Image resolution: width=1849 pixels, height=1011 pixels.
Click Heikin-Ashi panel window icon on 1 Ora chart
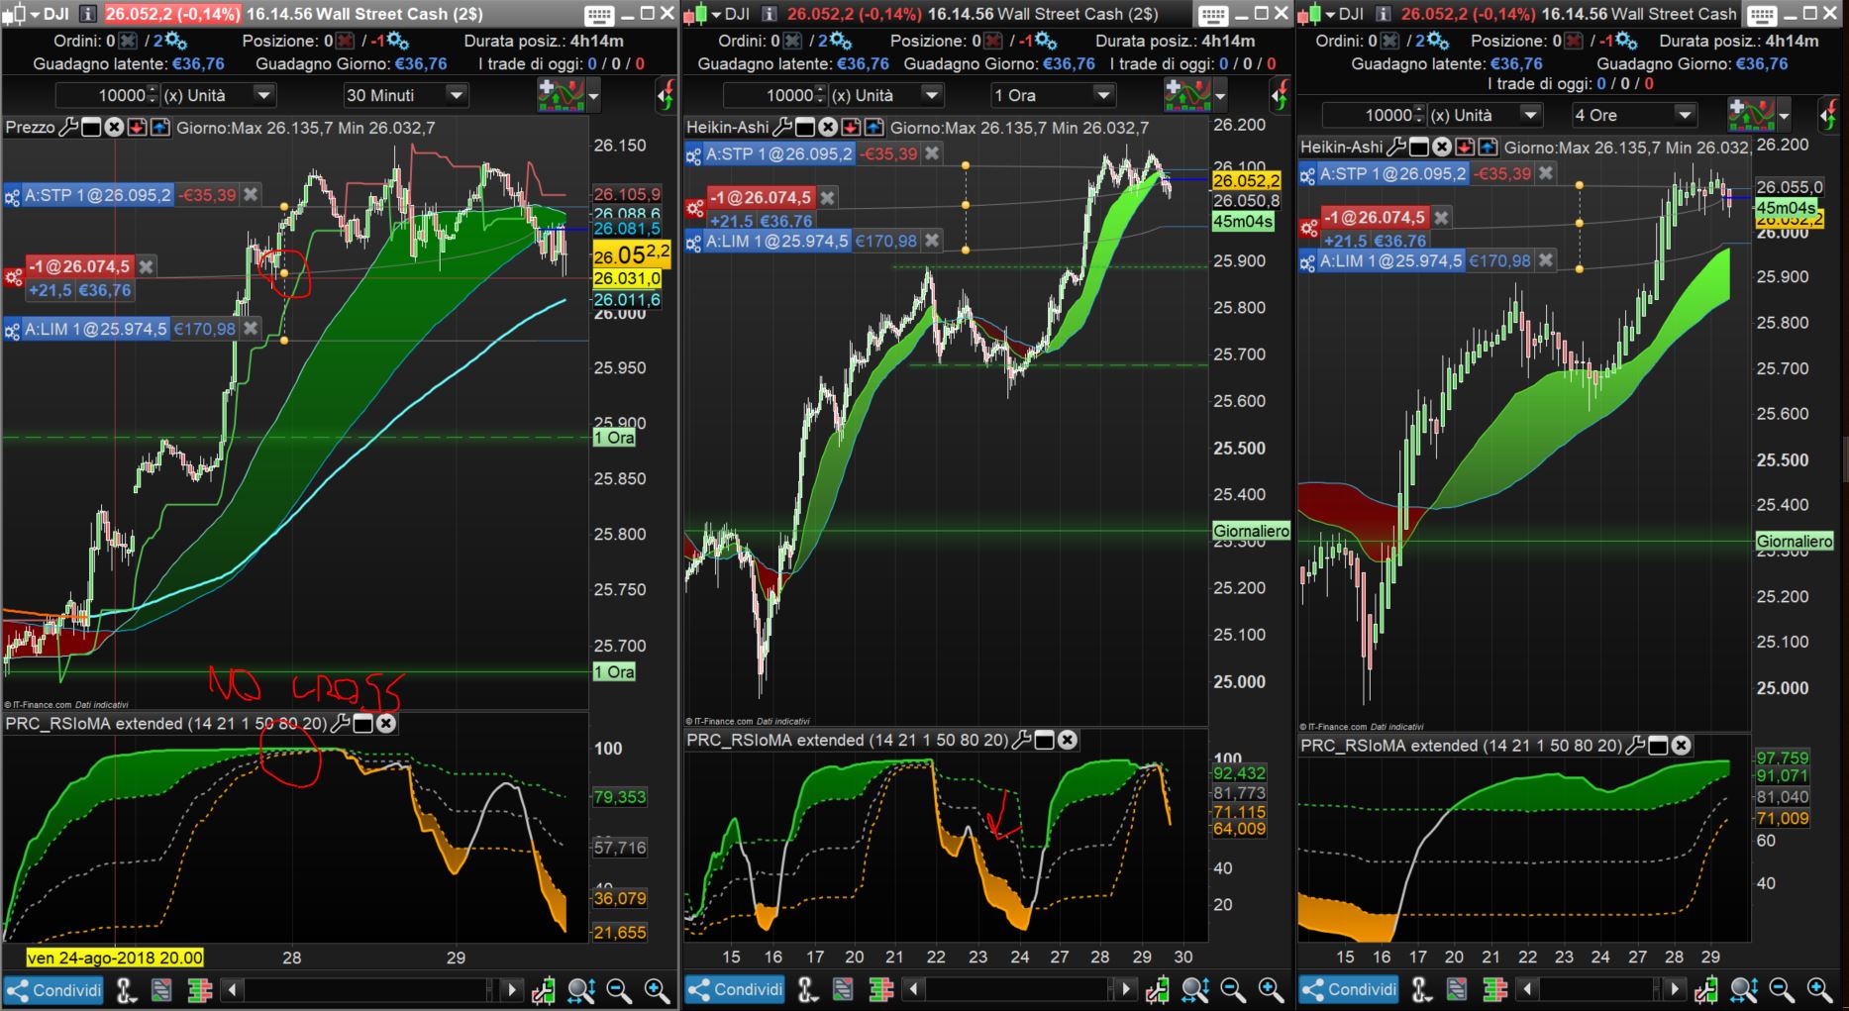click(x=805, y=128)
